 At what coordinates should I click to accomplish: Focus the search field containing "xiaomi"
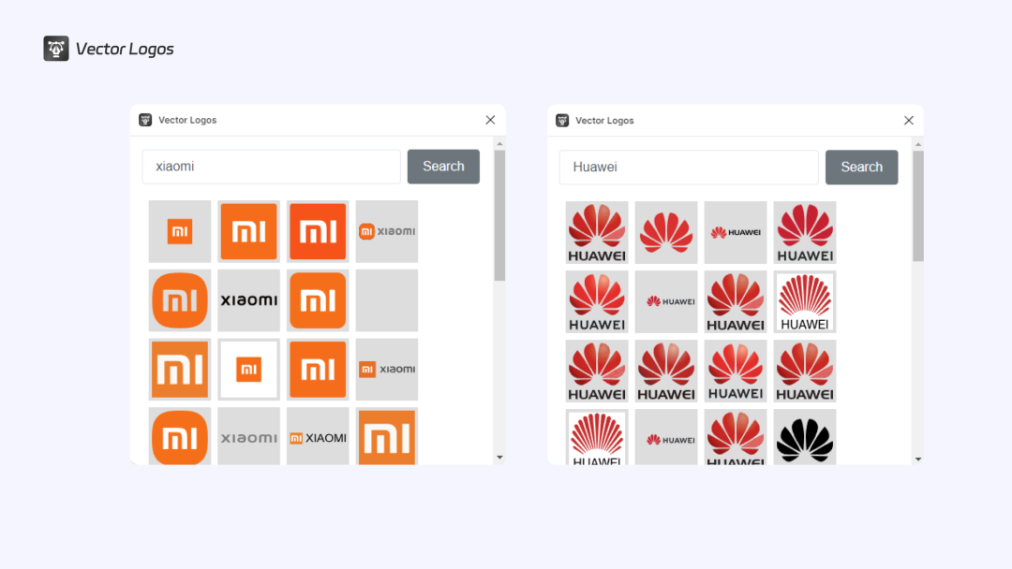click(272, 167)
